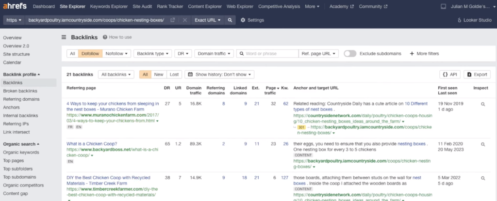Open Overview 2.0 in sidebar

coord(16,46)
